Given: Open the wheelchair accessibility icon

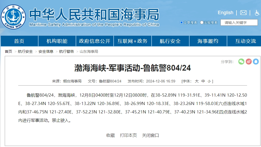Looking at the screenshot, I should click(x=257, y=13).
